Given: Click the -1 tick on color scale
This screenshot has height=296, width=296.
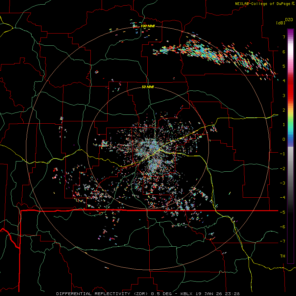Looking at the screenshot, I should pos(283,154).
